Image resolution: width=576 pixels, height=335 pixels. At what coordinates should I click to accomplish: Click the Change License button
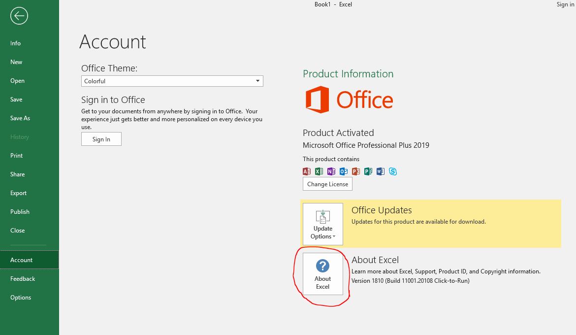[327, 184]
